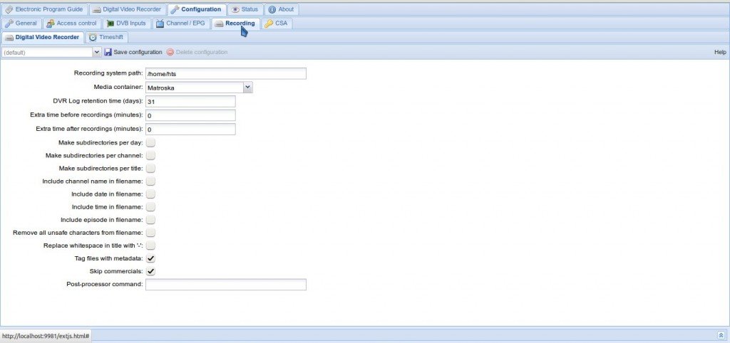The height and width of the screenshot is (343, 730).
Task: Expand the (default) configuration dropdown arrow
Action: (97, 52)
